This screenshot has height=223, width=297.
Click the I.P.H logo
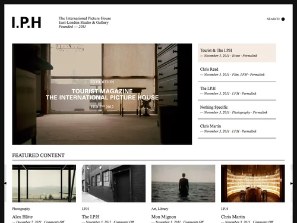click(x=27, y=23)
